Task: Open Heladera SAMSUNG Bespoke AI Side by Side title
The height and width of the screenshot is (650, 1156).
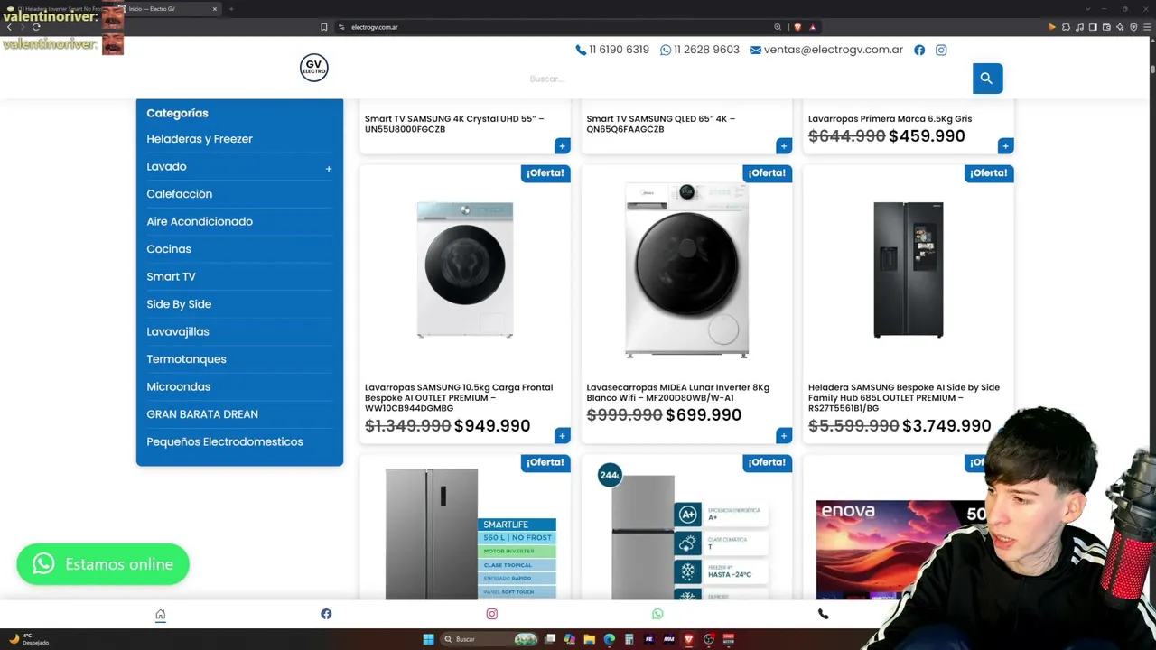Action: 904,398
